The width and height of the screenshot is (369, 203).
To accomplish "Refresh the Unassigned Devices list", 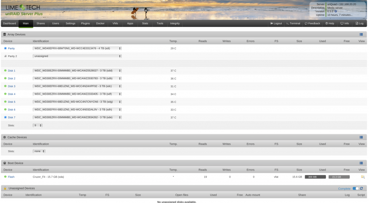I will pos(362,188).
